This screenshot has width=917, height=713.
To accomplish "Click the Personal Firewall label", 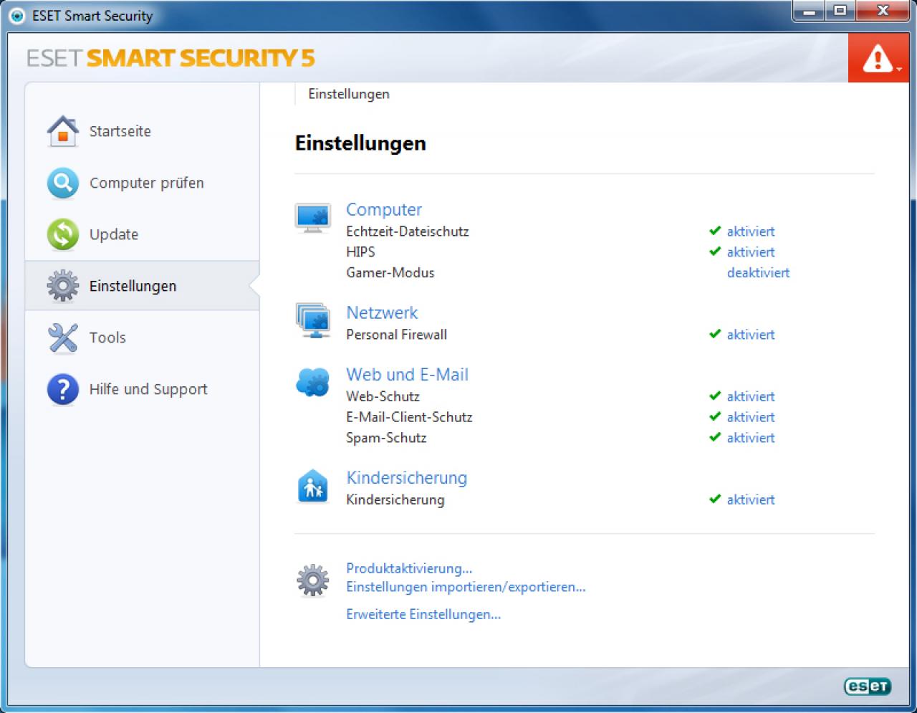I will coord(396,335).
